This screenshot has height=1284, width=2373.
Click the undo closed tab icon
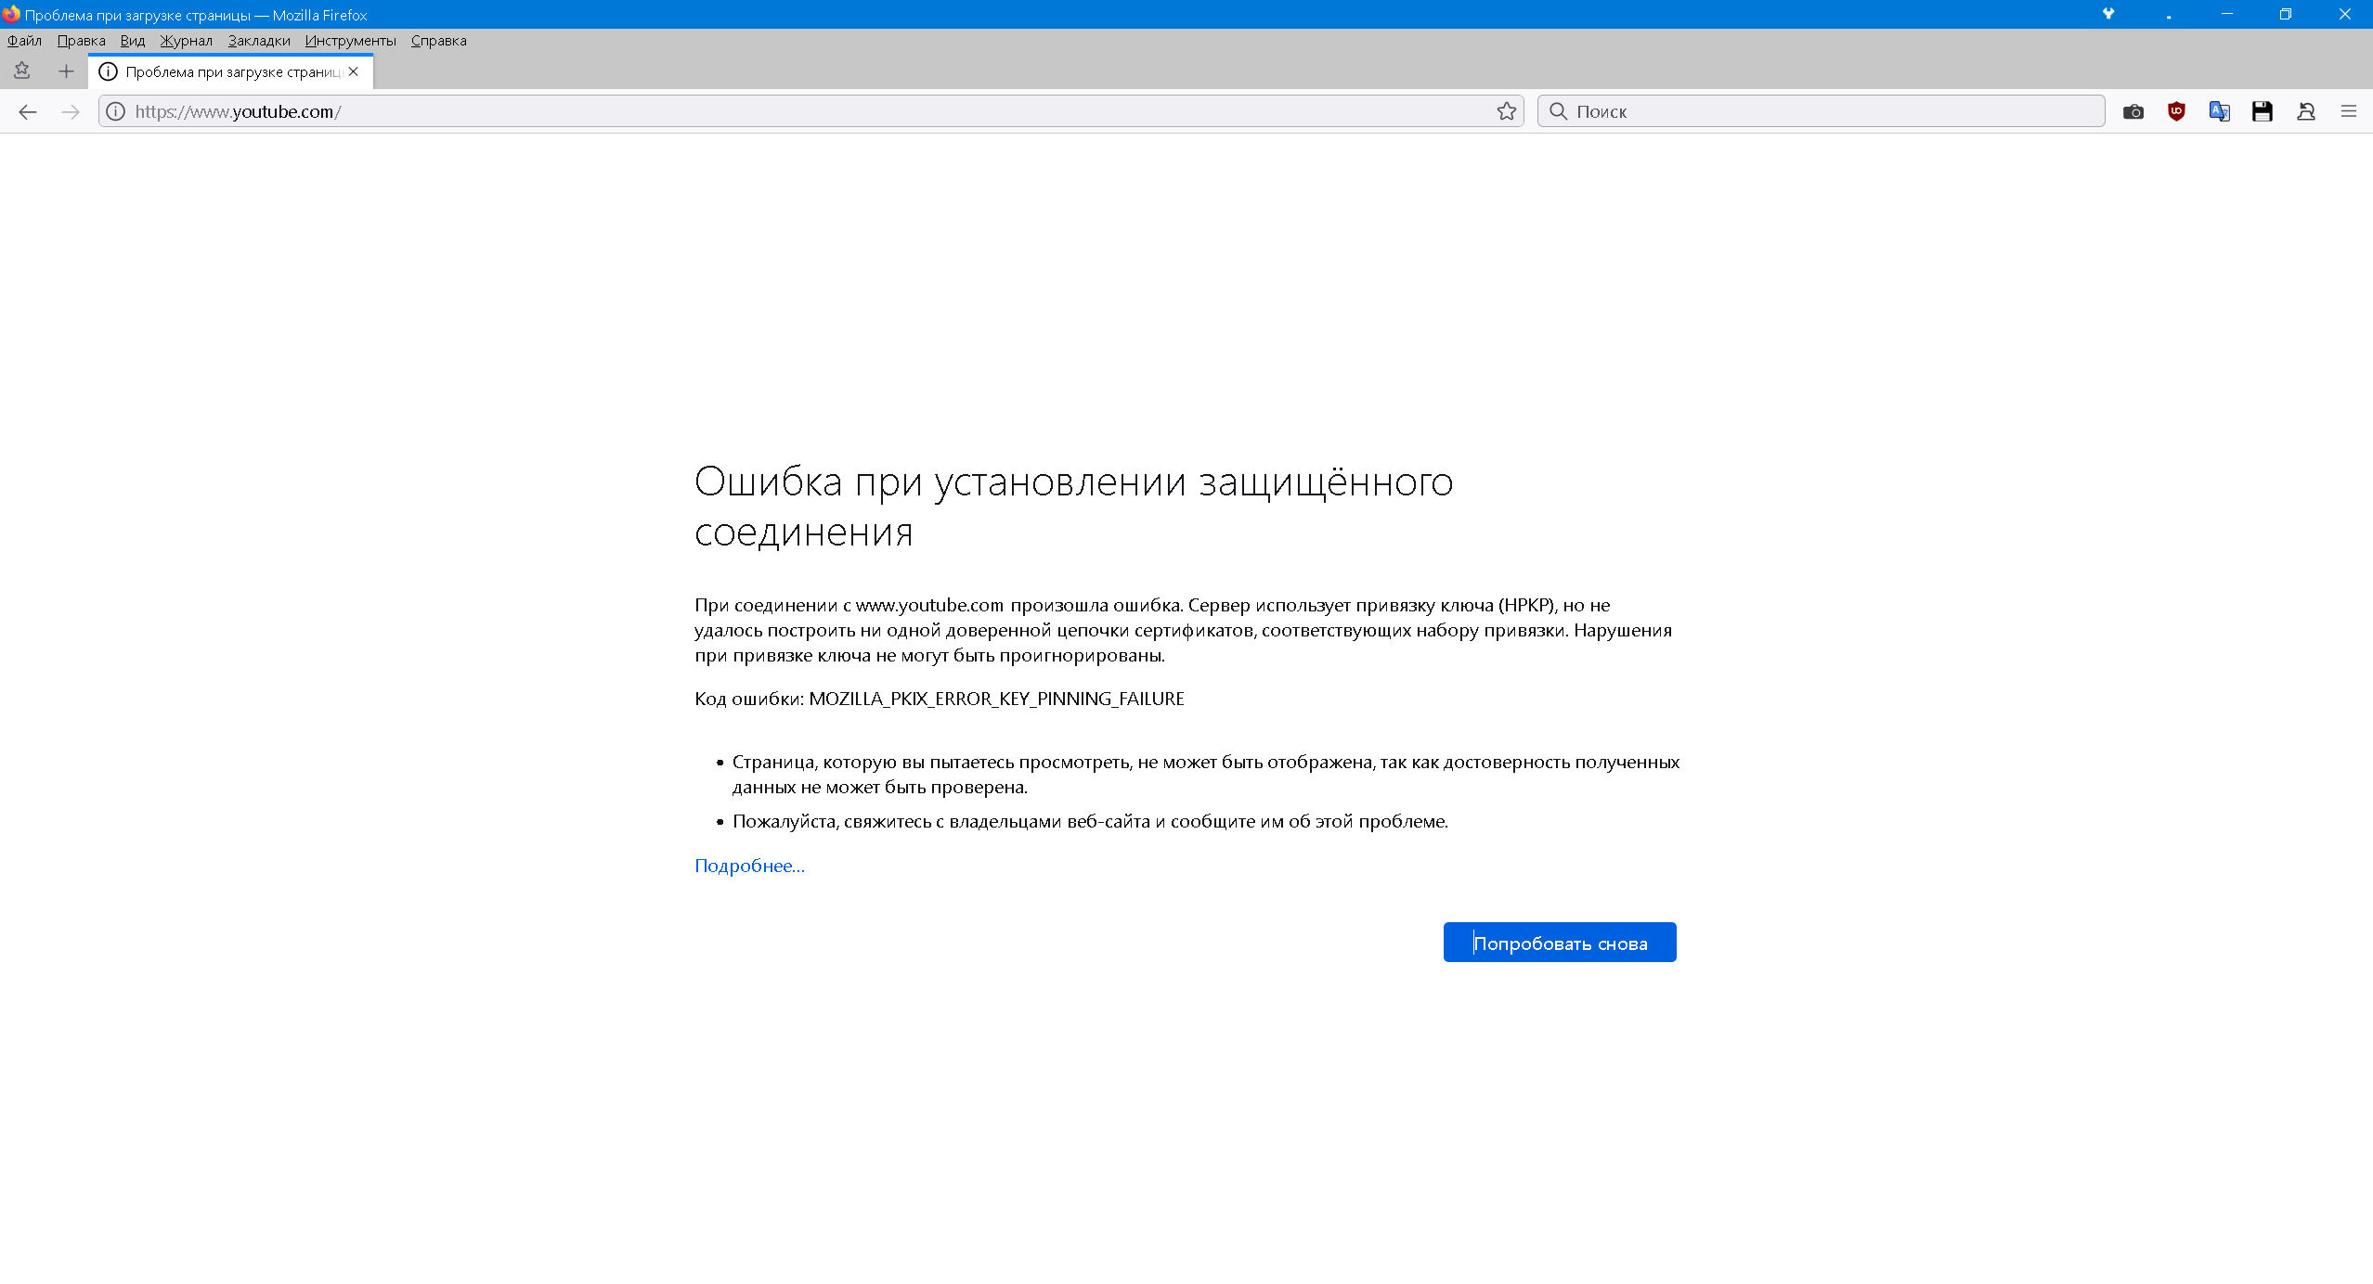[2306, 111]
